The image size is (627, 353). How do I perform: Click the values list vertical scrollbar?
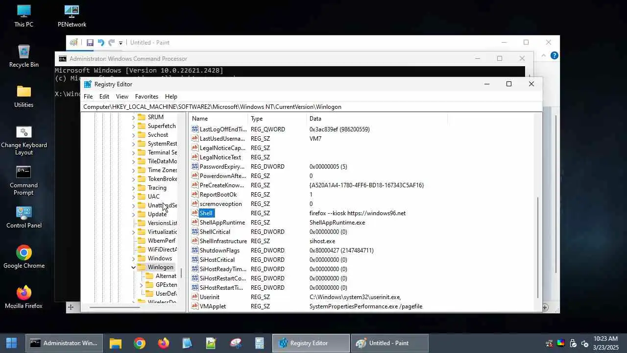(539, 247)
